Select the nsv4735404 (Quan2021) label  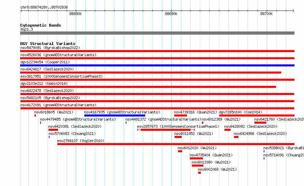[211, 155]
